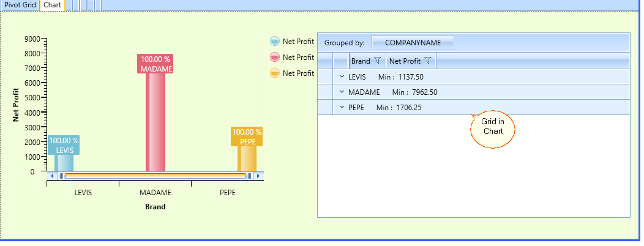
Task: Open the Brand column filter icon
Action: pos(378,61)
